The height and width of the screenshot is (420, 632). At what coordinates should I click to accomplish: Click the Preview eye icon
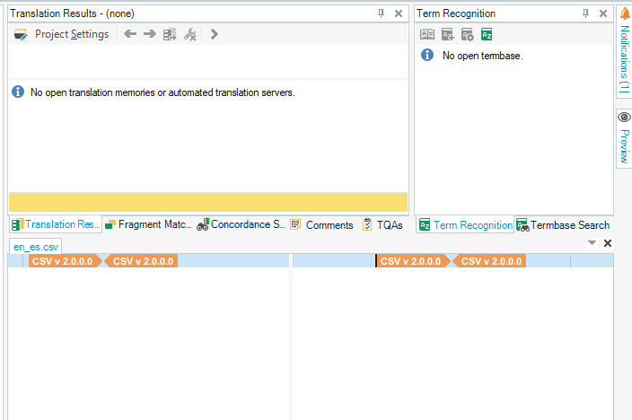coord(624,118)
